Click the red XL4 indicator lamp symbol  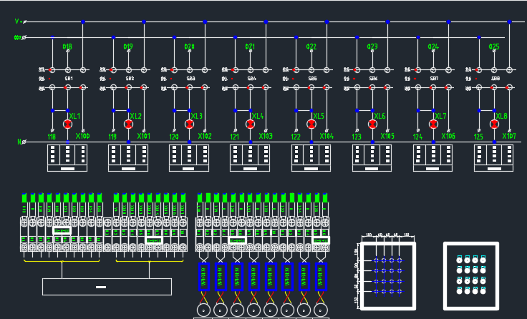click(250, 124)
